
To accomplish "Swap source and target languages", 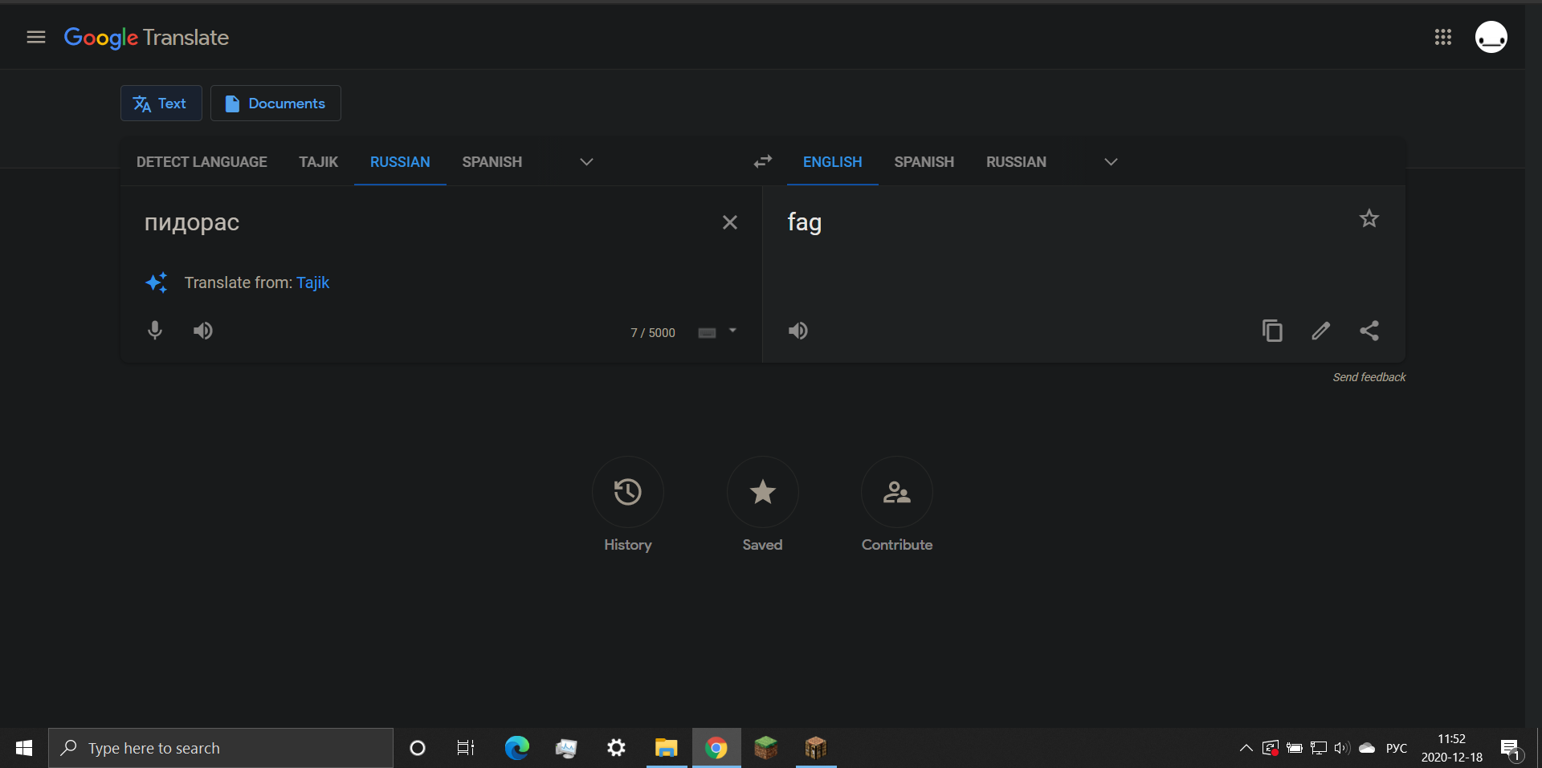I will (x=762, y=162).
